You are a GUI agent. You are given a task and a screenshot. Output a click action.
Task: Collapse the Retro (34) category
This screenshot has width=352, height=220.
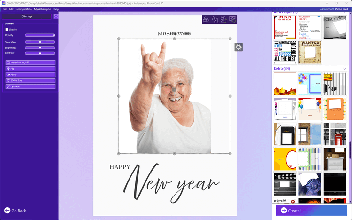pyautogui.click(x=345, y=69)
